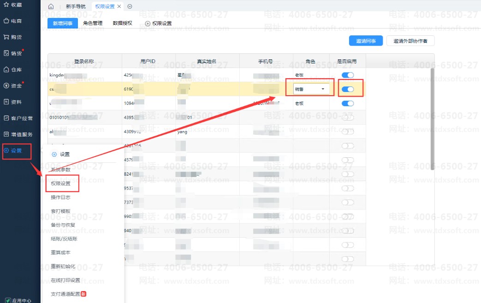Disable the switch in highlighted yellow row
Screen dimensions: 481x303
pos(347,89)
